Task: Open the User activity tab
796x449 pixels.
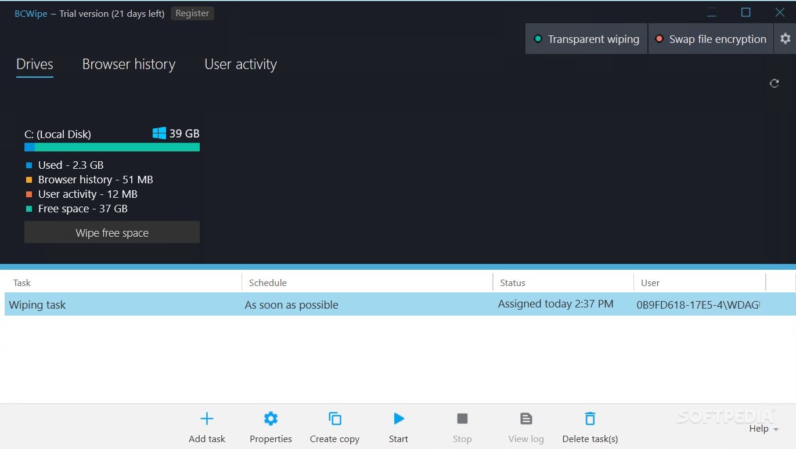Action: (240, 64)
